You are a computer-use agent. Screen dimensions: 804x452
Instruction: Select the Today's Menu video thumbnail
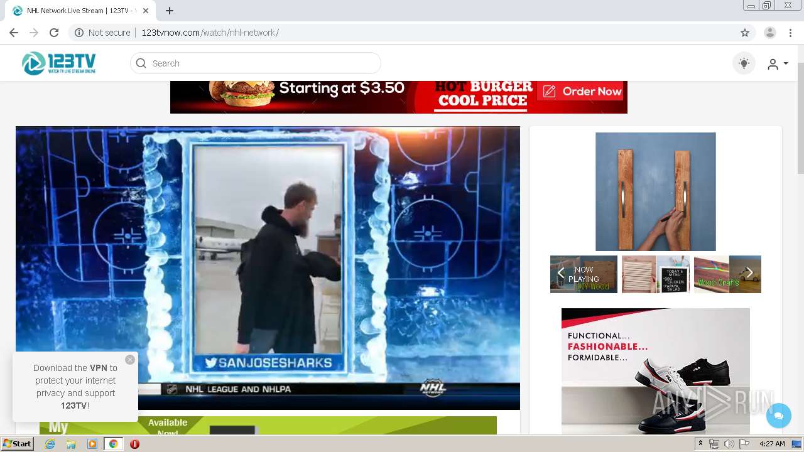coord(656,274)
